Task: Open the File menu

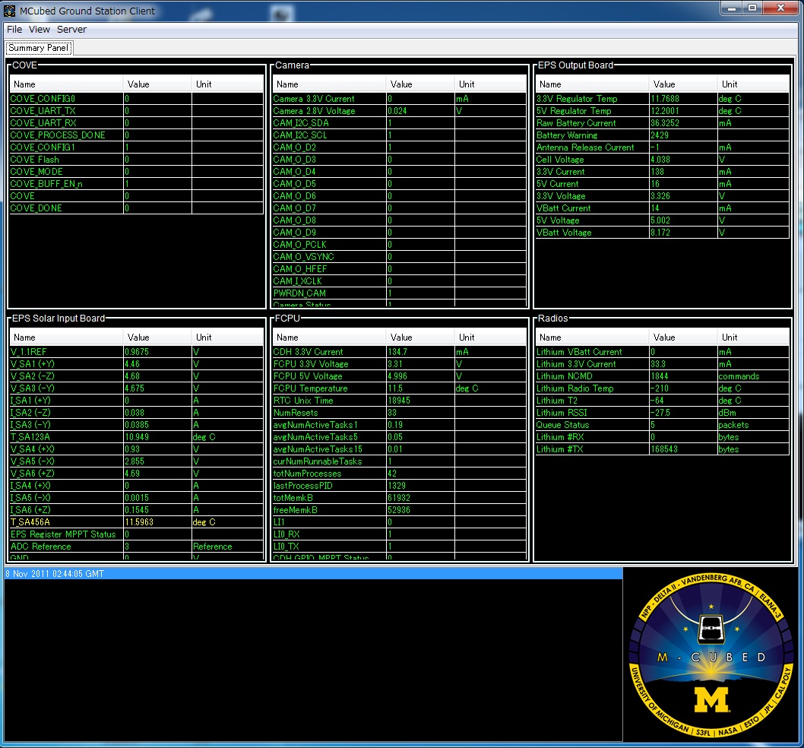Action: pos(13,29)
